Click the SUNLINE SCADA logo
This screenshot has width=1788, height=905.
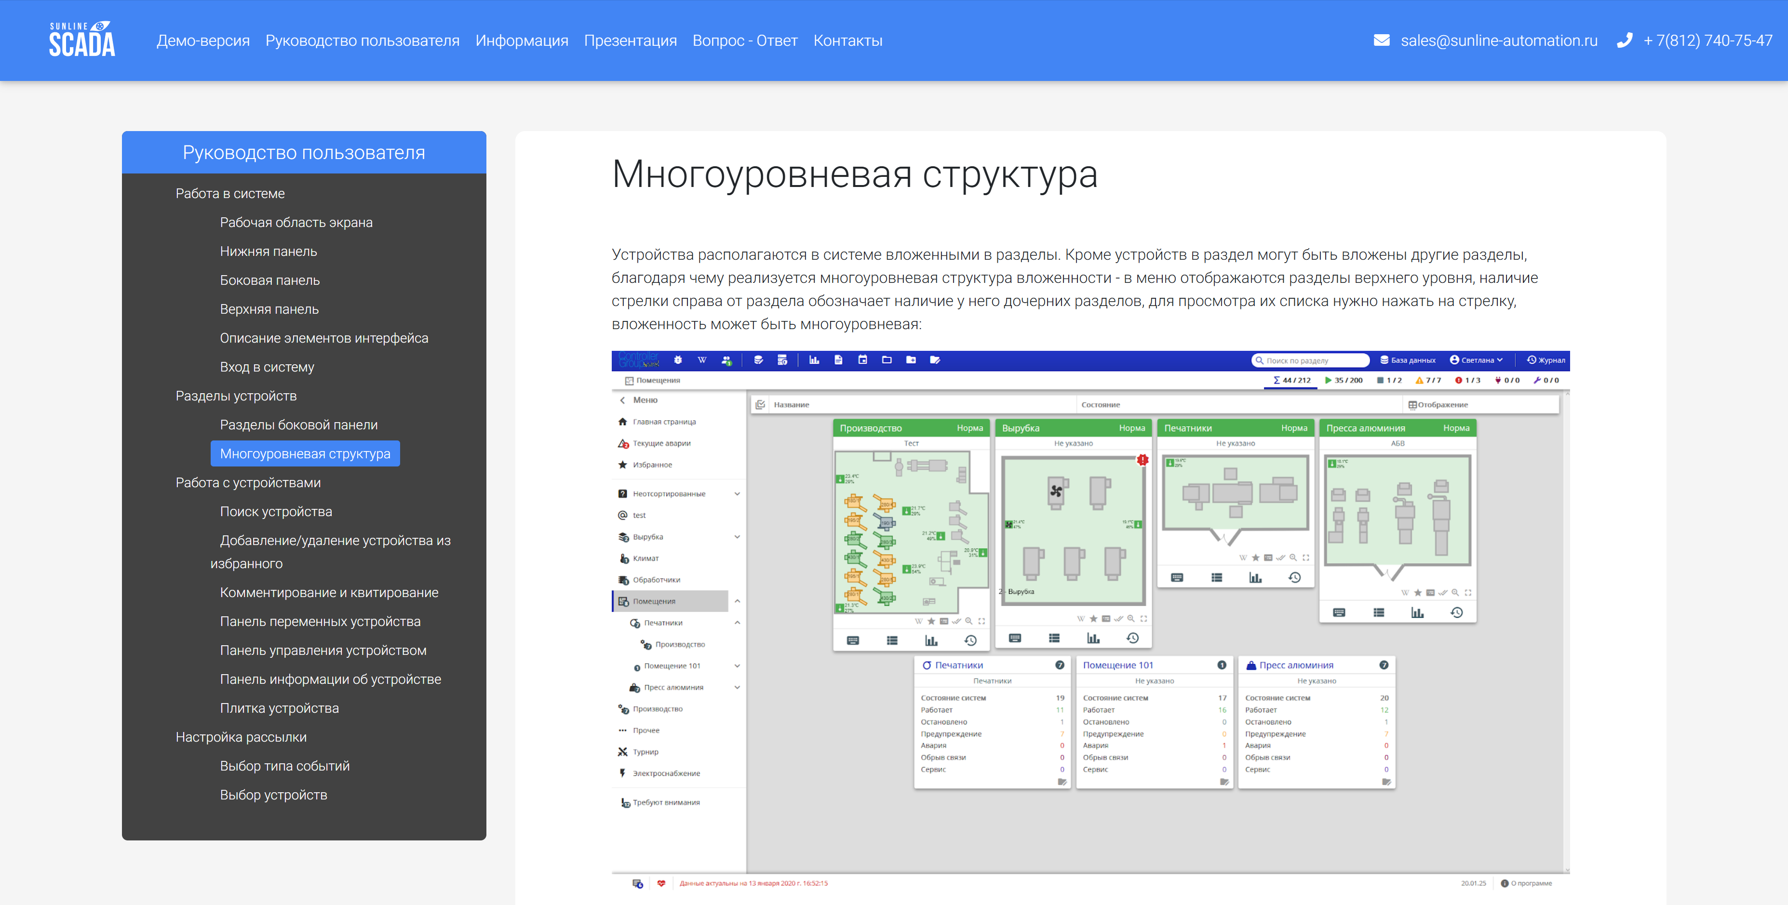point(82,40)
